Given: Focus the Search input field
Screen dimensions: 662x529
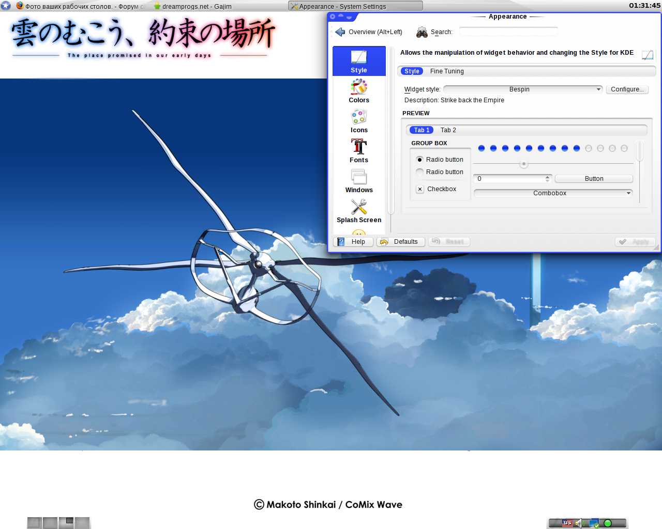Looking at the screenshot, I should [x=508, y=32].
